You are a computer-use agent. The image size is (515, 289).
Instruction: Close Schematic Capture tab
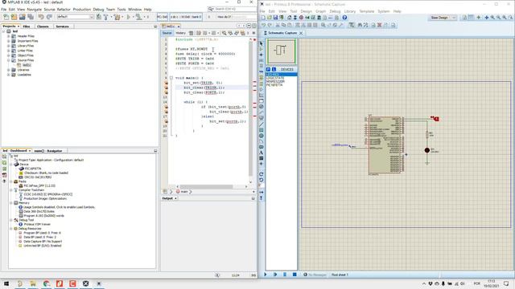(301, 33)
